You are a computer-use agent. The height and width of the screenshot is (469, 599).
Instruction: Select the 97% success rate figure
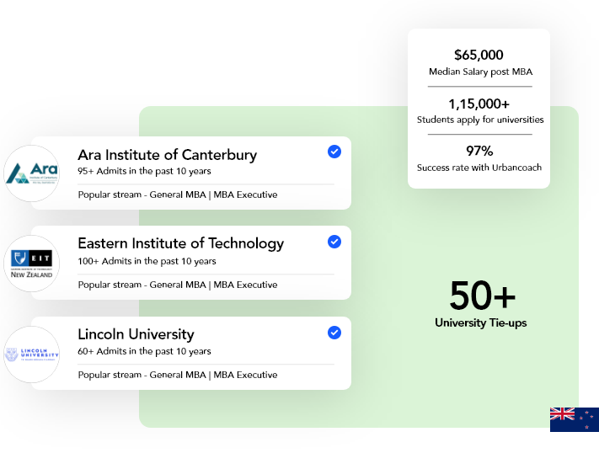tap(479, 151)
